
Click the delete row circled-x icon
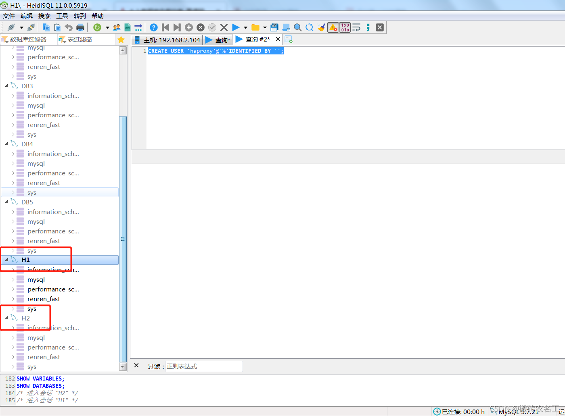click(201, 27)
